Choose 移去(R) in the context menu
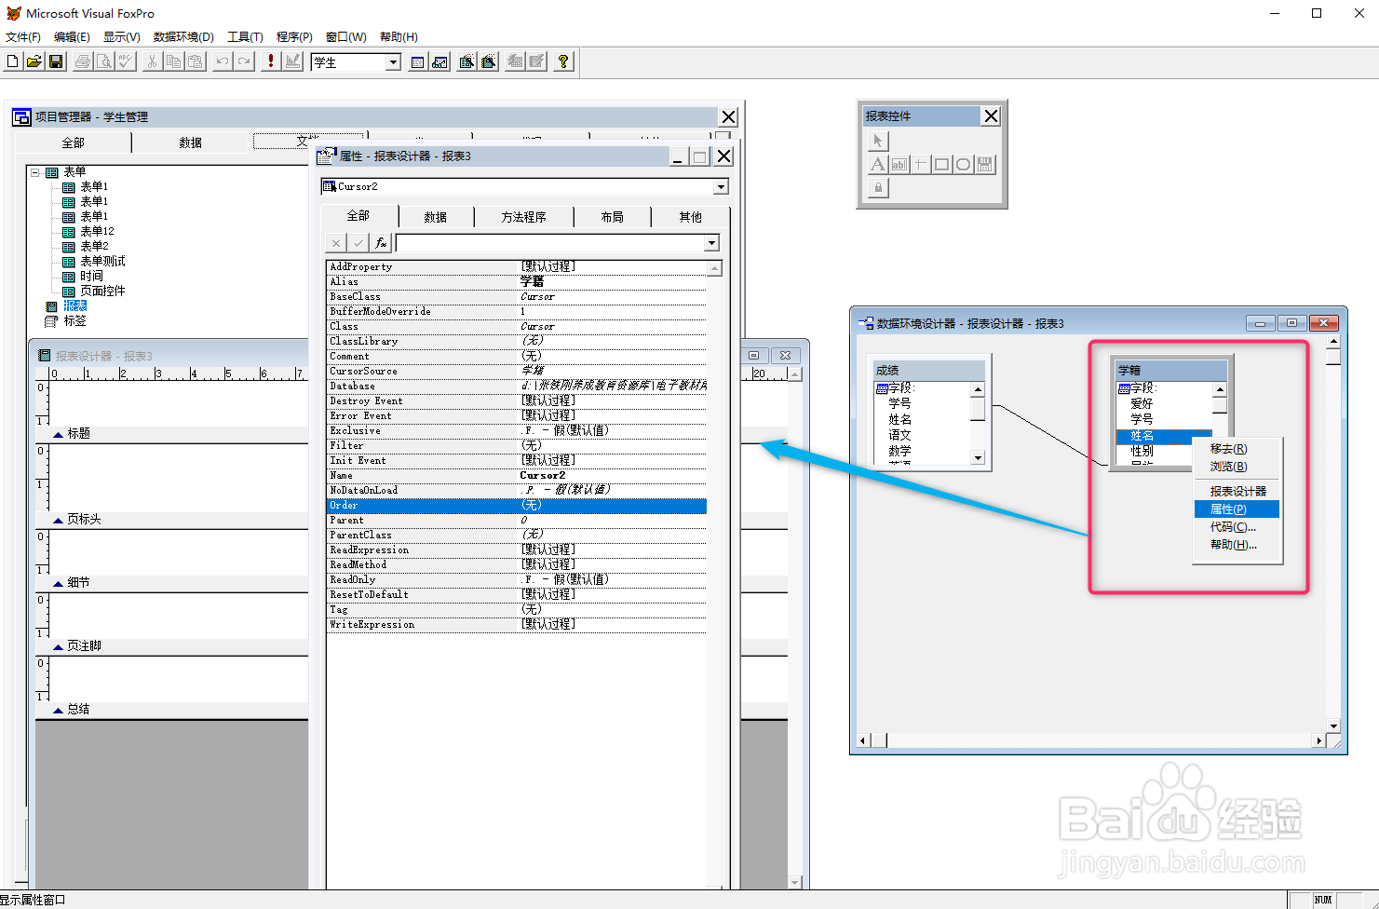The image size is (1379, 909). click(x=1237, y=449)
